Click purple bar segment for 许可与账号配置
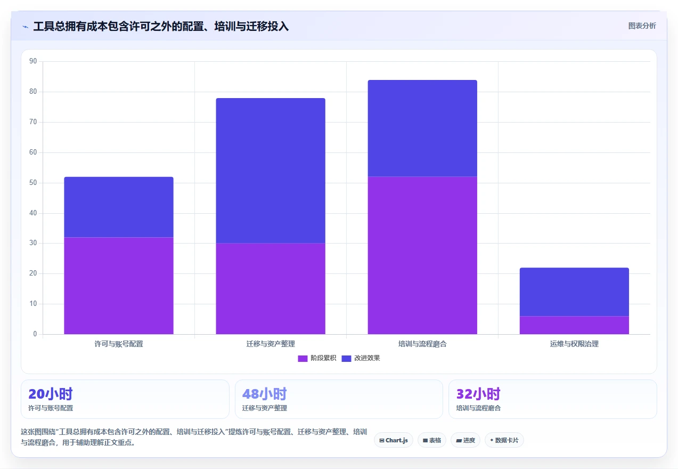Viewport: 678px width, 469px height. (119, 286)
